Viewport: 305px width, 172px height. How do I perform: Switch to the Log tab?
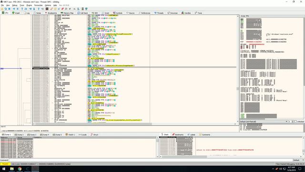27,13
